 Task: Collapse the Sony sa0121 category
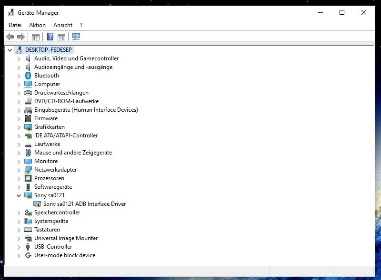click(19, 195)
